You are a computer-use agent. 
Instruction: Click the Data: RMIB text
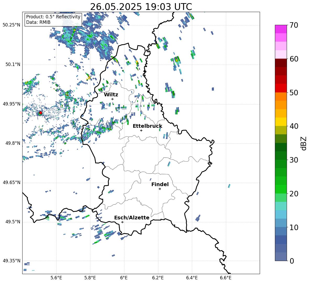click(38, 22)
